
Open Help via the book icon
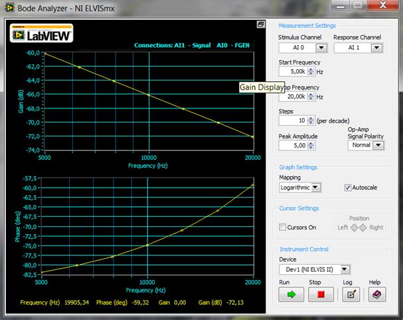click(x=377, y=294)
